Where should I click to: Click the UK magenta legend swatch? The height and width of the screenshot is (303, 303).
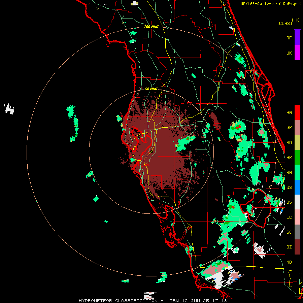coord(297,53)
